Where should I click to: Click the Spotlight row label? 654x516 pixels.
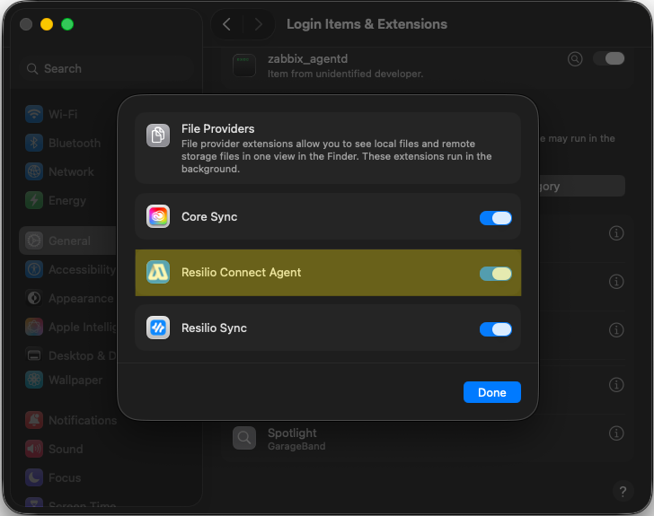click(292, 433)
